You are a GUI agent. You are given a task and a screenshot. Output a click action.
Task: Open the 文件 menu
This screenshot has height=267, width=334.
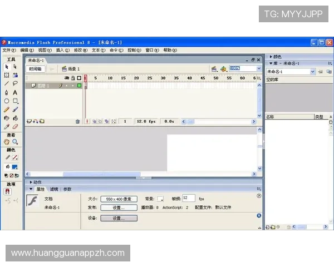point(9,50)
